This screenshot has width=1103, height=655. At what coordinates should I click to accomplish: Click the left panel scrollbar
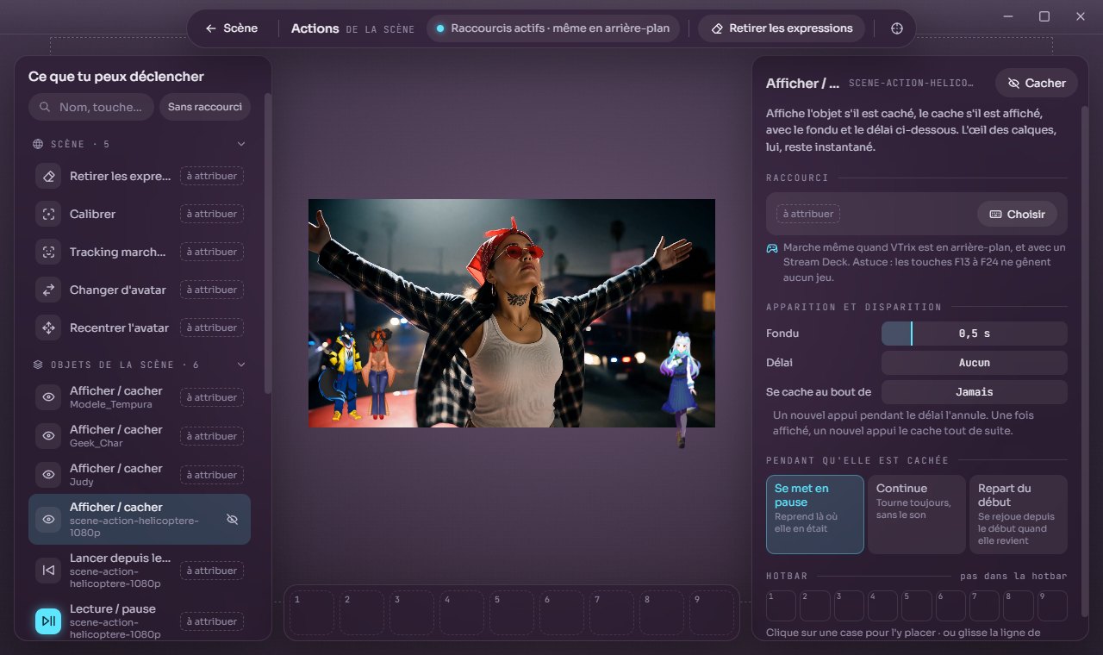pyautogui.click(x=267, y=245)
